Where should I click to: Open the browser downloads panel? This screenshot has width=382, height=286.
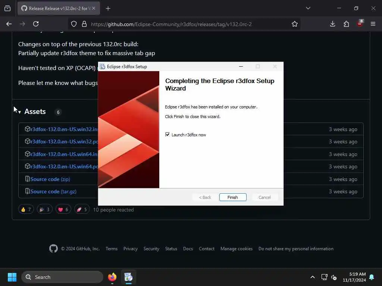coord(332,24)
